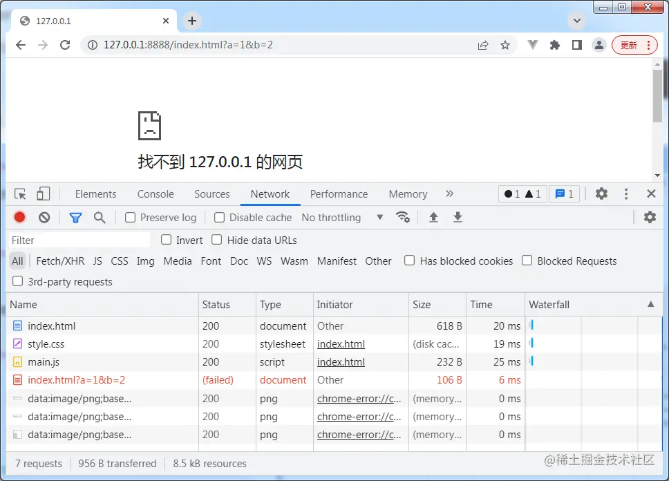Enable Preserve log
Viewport: 669px width, 481px height.
coord(130,218)
